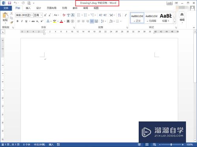Click the Redo icon in quick access toolbar
197x147 pixels.
point(23,3)
